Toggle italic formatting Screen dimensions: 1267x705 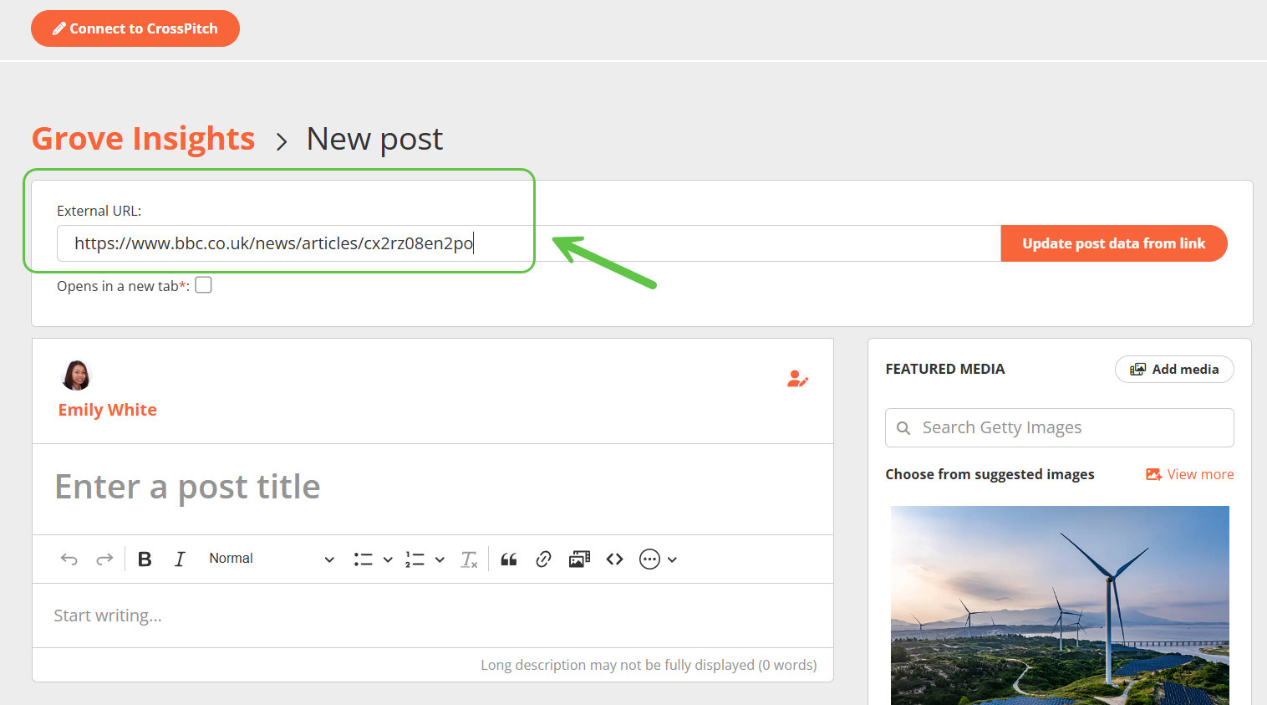coord(180,559)
